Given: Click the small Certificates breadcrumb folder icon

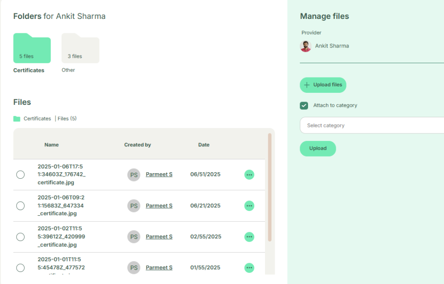Looking at the screenshot, I should [17, 119].
